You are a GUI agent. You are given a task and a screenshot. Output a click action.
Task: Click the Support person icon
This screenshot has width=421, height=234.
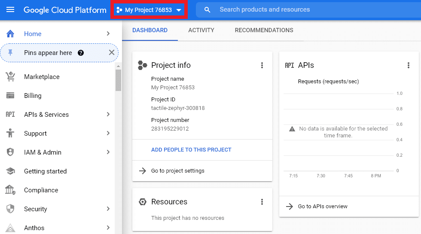(10, 133)
